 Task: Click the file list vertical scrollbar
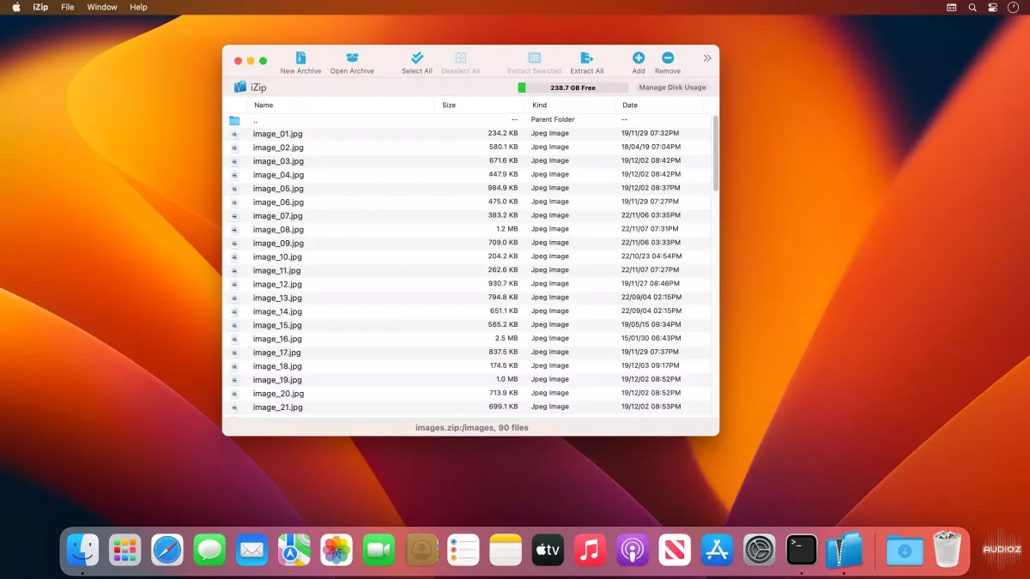[x=716, y=154]
